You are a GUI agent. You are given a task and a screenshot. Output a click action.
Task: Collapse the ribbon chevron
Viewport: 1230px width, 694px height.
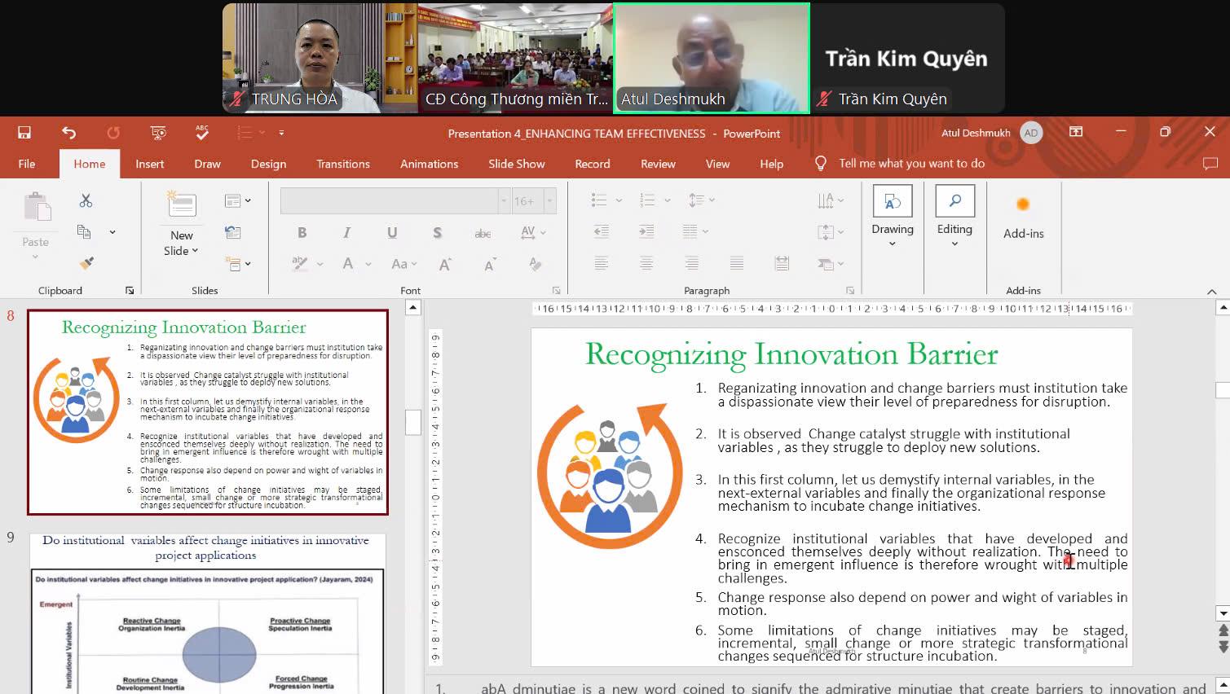(1211, 292)
